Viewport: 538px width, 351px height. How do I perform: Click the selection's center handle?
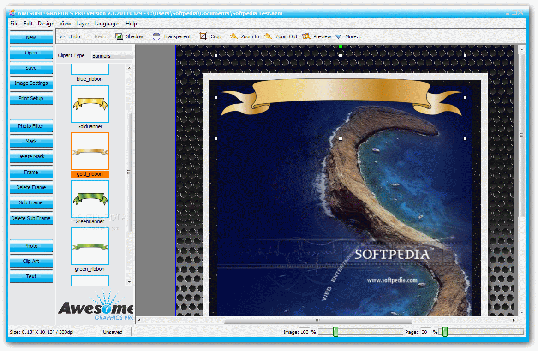point(341,139)
